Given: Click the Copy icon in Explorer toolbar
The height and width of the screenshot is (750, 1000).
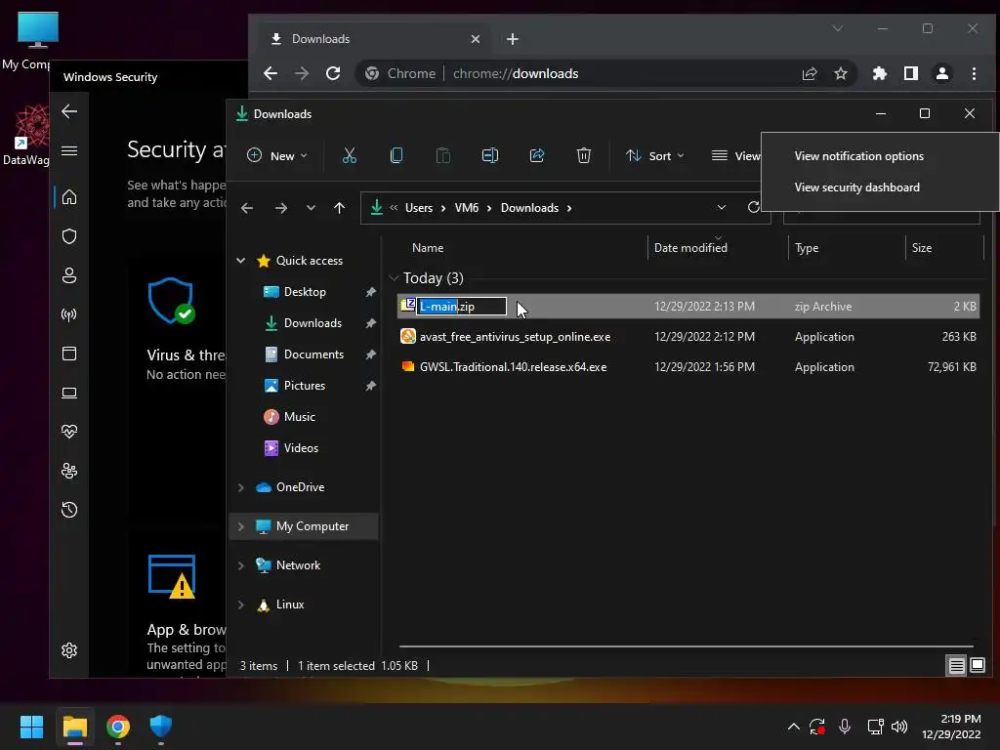Looking at the screenshot, I should tap(396, 155).
